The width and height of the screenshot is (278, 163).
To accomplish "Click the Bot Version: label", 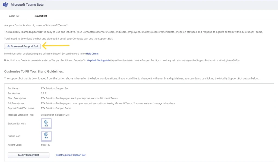I will coord(14,94).
